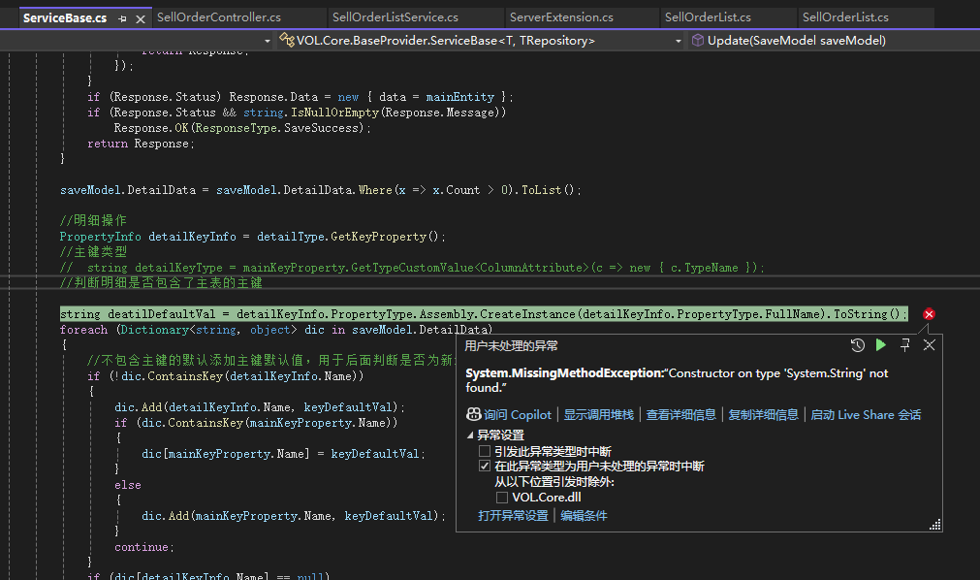
Task: Close the exception popup
Action: pyautogui.click(x=930, y=344)
